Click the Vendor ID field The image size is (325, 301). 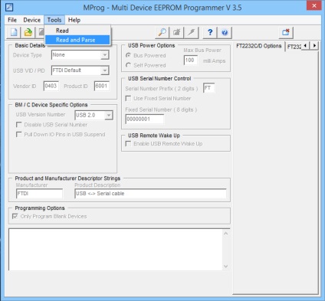point(51,86)
